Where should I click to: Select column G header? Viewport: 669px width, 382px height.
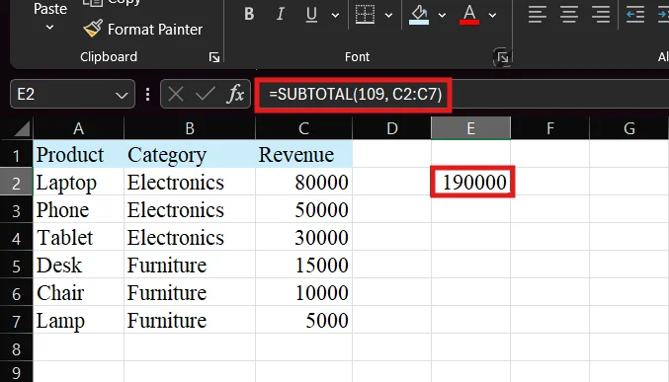click(628, 128)
